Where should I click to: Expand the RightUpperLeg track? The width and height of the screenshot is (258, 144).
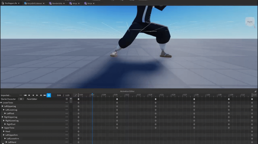click(3, 117)
